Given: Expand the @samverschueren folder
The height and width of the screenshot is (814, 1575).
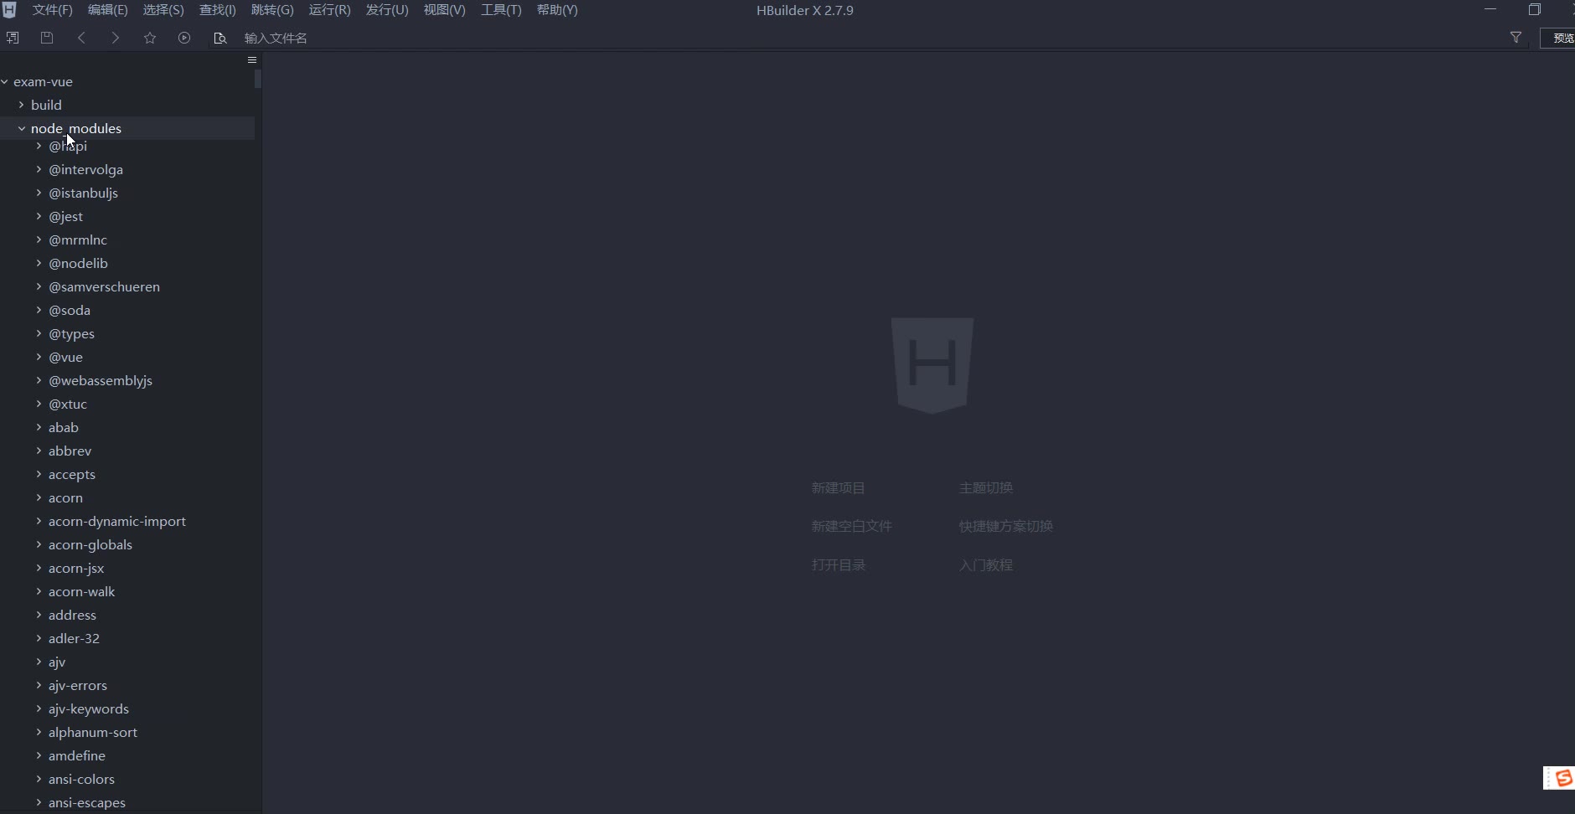Looking at the screenshot, I should point(39,286).
